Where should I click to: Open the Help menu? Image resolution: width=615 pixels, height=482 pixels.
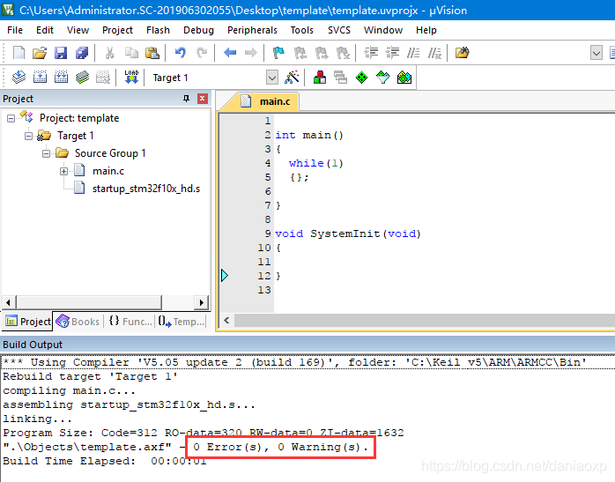click(426, 30)
